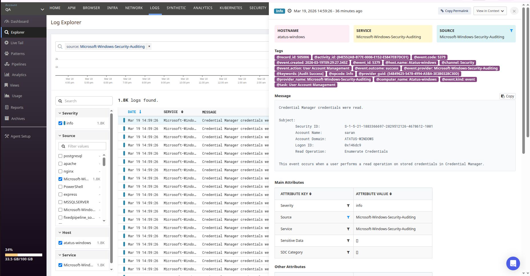This screenshot has height=276, width=530.
Task: Remove the Microsoft-Windows-Security-Auditing filter chip
Action: (149, 46)
